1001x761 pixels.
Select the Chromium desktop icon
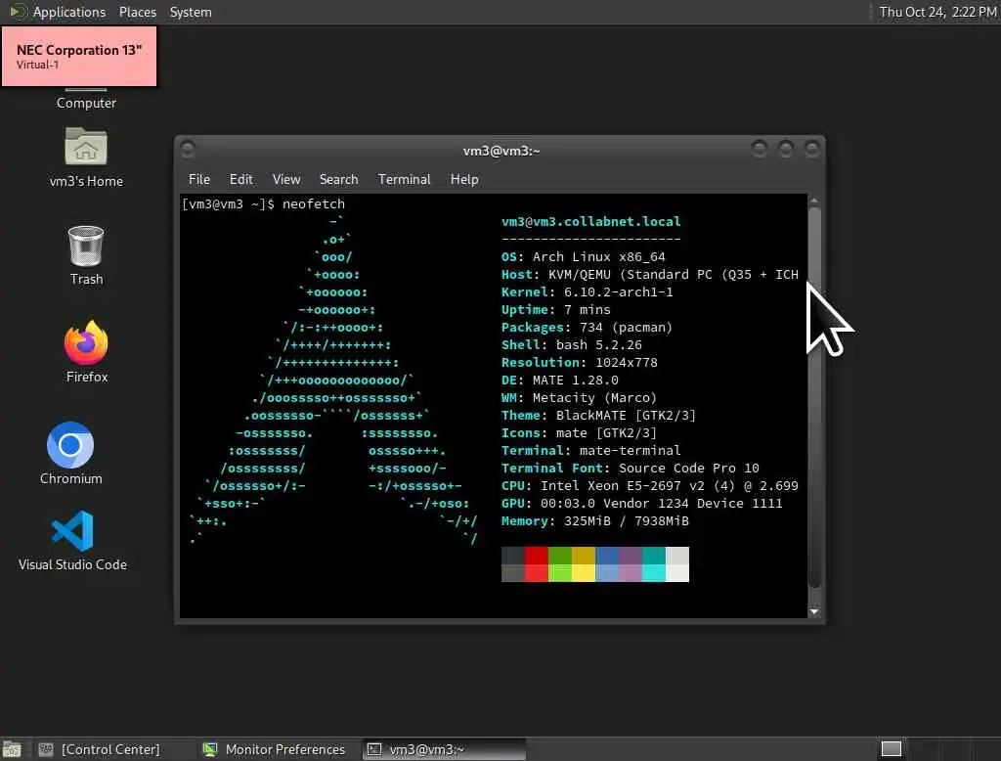point(70,445)
